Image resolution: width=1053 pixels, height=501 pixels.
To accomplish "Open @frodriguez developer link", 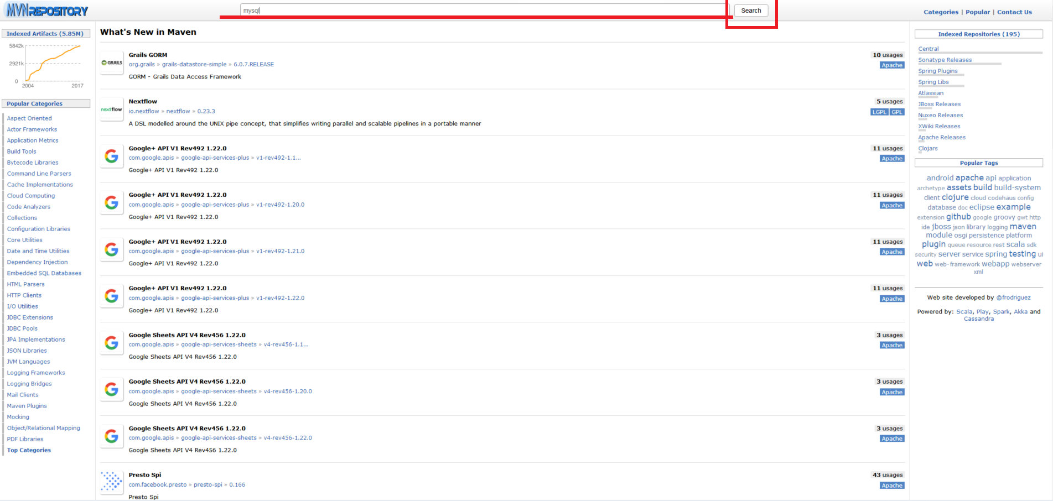I will click(x=1013, y=298).
